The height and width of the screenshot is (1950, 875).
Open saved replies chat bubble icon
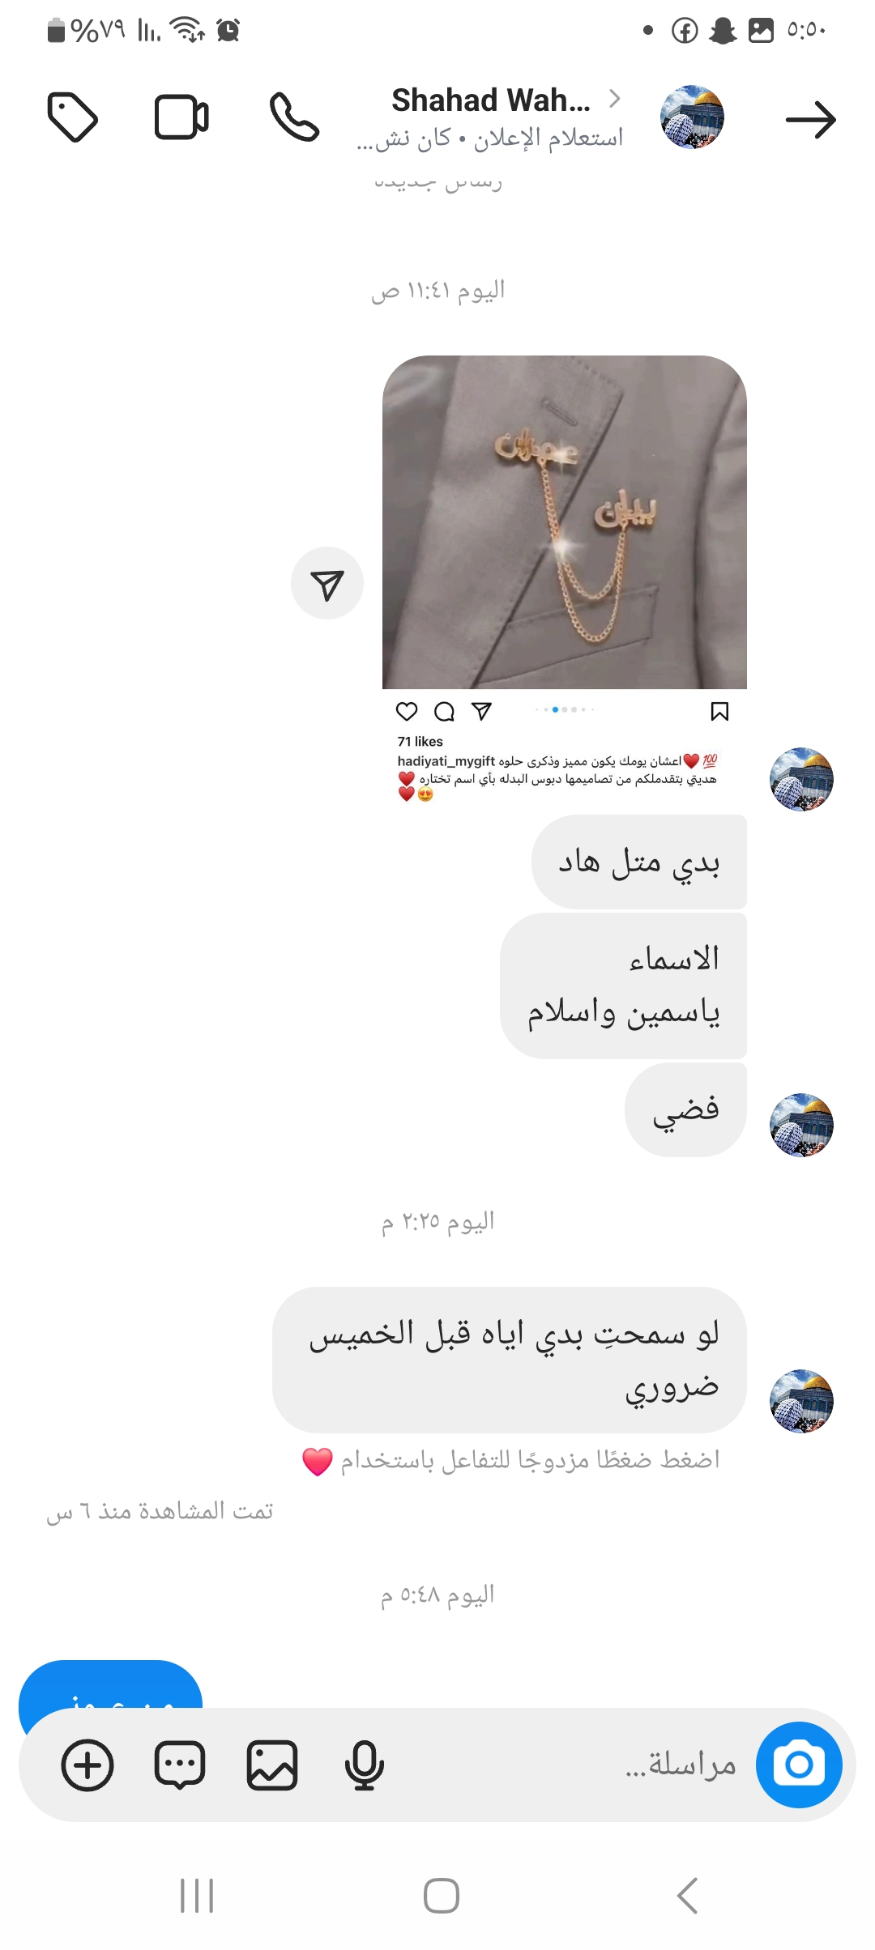click(180, 1765)
